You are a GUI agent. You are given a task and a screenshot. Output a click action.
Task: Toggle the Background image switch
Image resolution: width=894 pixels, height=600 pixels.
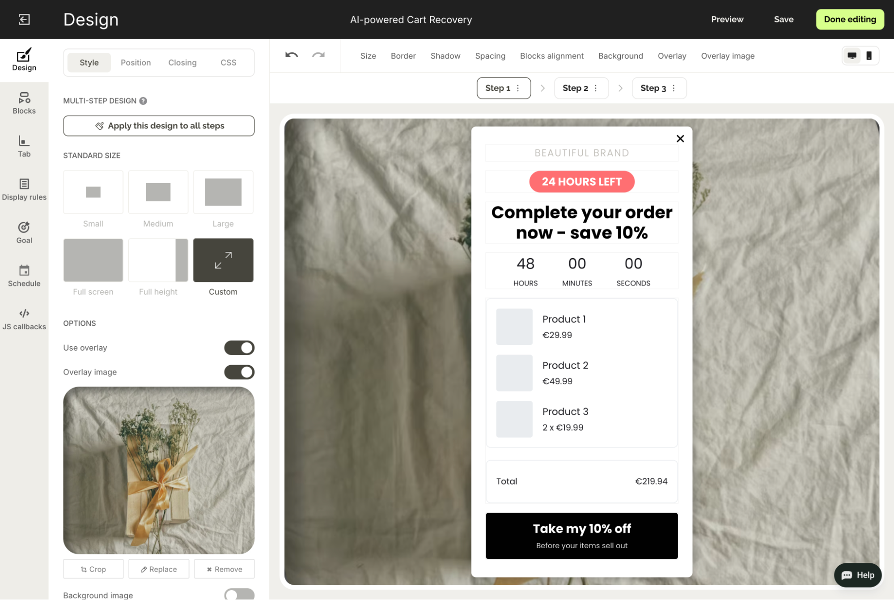[239, 594]
